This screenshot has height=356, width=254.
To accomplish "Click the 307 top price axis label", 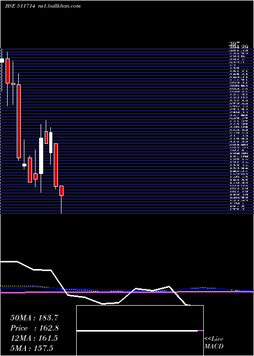I will [234, 44].
